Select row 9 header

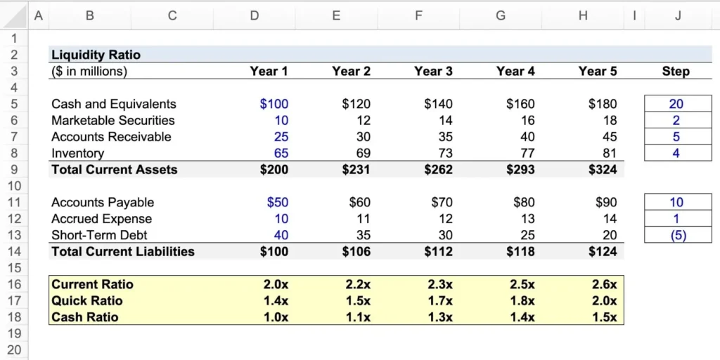[15, 170]
